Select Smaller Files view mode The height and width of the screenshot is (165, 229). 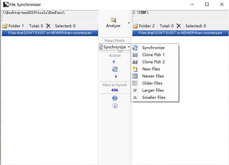155,97
